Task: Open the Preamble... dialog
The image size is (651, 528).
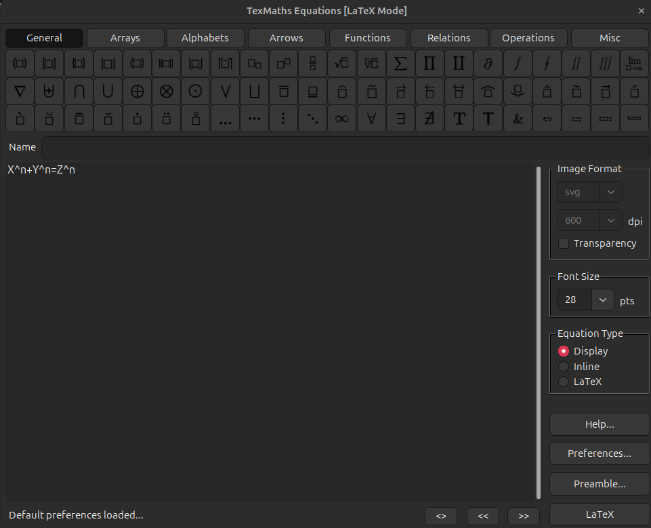Action: pos(600,484)
